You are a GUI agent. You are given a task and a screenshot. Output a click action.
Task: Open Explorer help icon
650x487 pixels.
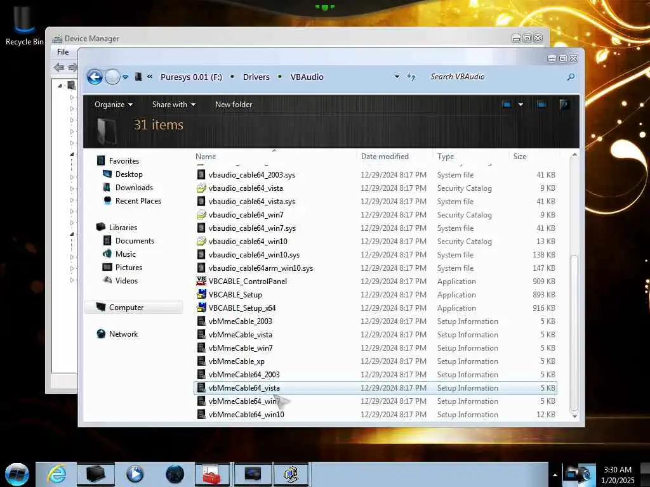564,105
